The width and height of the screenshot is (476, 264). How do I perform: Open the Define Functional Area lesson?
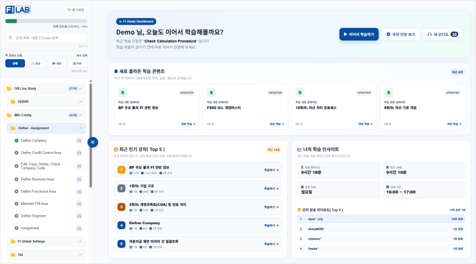(38, 192)
